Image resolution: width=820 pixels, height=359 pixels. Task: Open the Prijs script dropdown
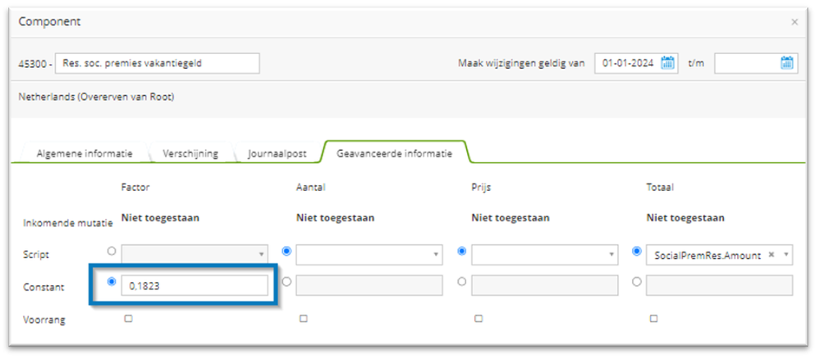[612, 255]
